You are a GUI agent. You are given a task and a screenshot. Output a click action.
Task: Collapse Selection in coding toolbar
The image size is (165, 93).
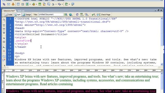click(x=4, y=29)
